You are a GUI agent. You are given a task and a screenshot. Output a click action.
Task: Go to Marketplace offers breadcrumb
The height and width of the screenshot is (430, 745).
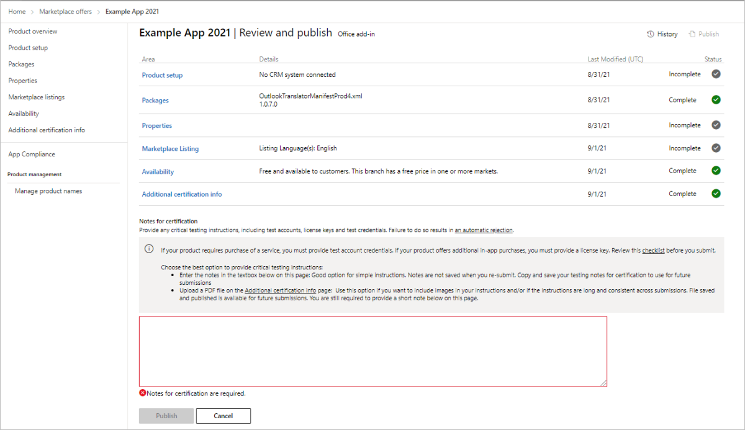(x=66, y=12)
